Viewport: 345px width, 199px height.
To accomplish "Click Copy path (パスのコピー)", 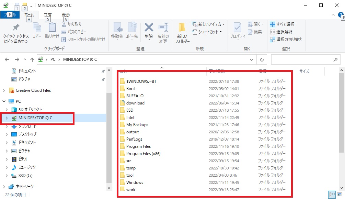I will (x=74, y=32).
